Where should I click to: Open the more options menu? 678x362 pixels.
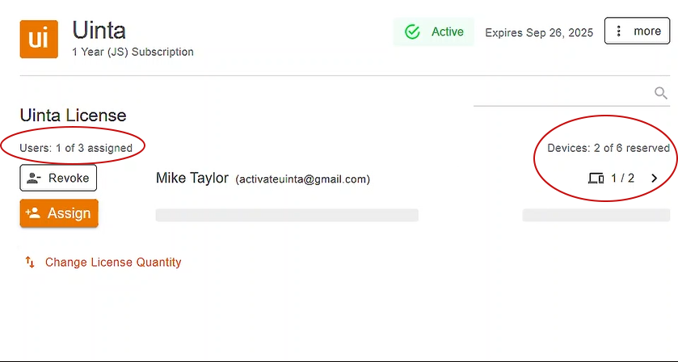637,32
